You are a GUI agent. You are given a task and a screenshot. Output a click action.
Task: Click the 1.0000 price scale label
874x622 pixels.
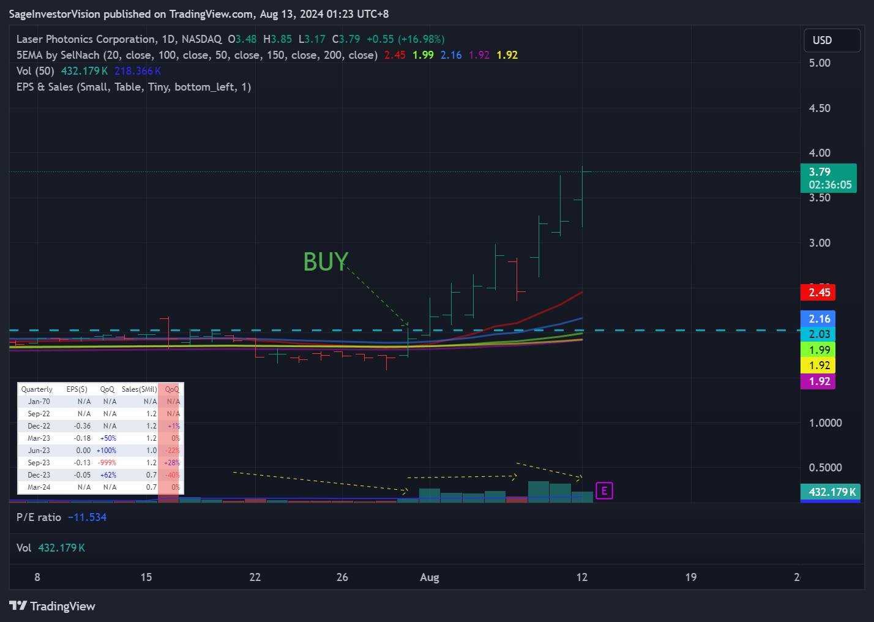pos(825,423)
